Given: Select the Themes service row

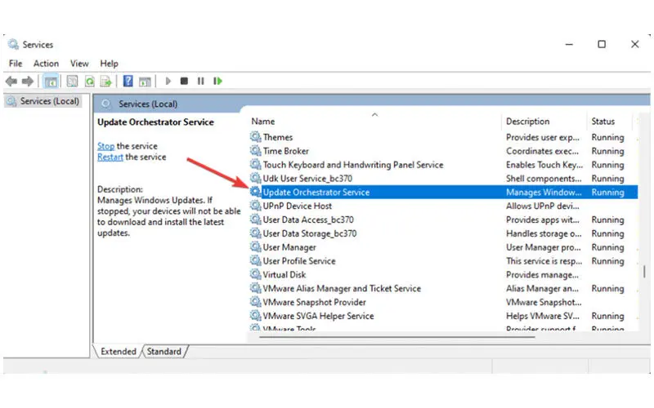Looking at the screenshot, I should pos(443,137).
